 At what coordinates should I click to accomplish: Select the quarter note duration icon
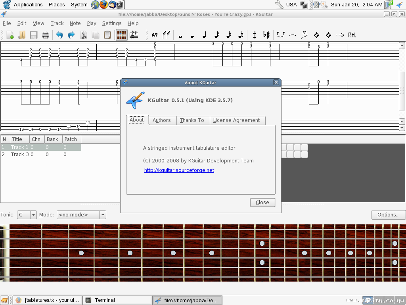(x=204, y=35)
